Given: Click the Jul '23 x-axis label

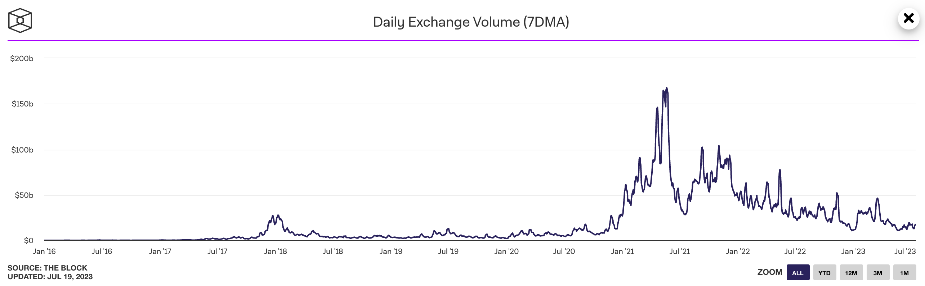Looking at the screenshot, I should click(905, 251).
